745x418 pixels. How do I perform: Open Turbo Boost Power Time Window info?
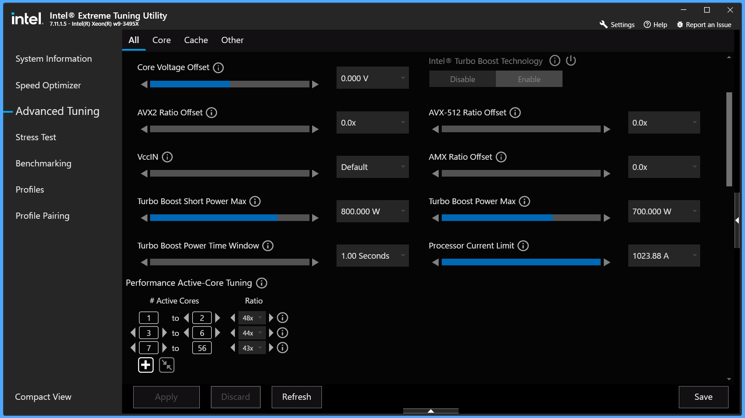268,246
